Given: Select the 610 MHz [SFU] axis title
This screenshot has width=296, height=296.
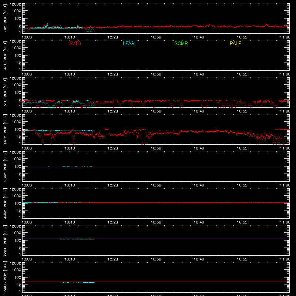Looking at the screenshot, I should coord(5,92).
